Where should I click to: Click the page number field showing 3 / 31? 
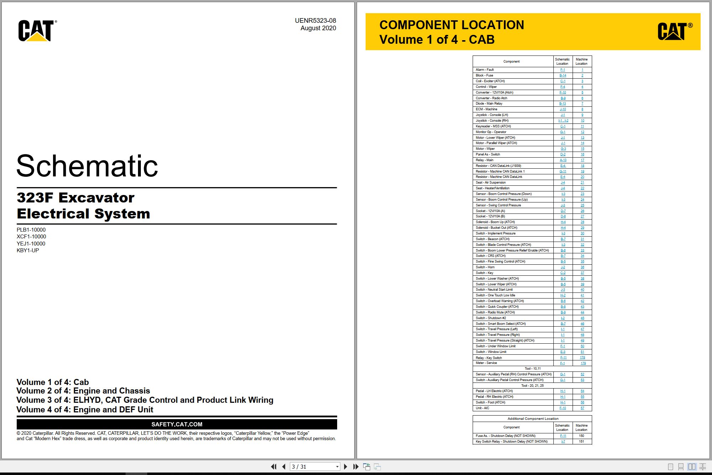pos(312,467)
